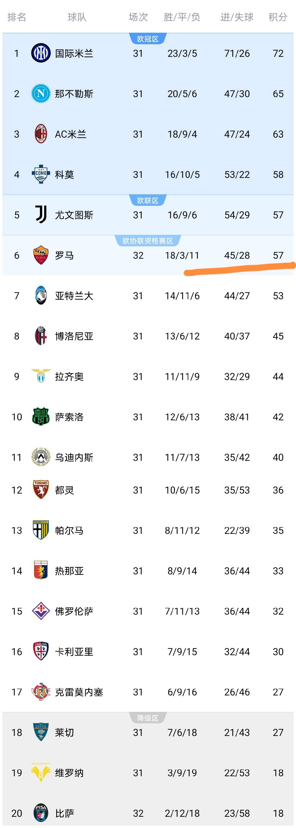Click the Juventus logo
This screenshot has height=828, width=296.
(41, 215)
